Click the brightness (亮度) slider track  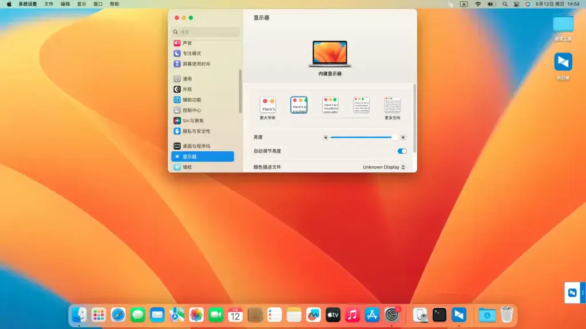click(x=363, y=137)
